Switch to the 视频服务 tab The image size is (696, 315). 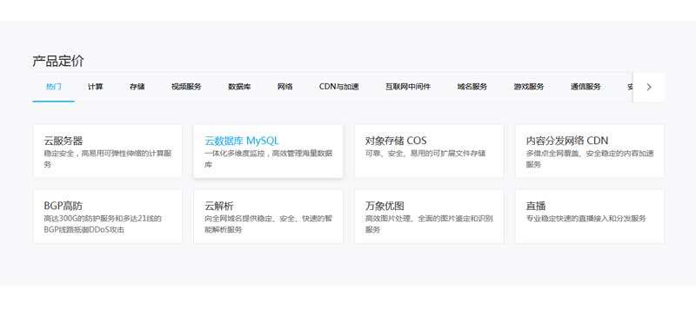pyautogui.click(x=186, y=87)
